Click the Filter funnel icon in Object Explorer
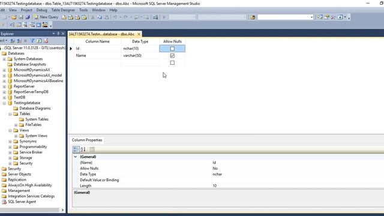The width and height of the screenshot is (384, 216). [32, 41]
